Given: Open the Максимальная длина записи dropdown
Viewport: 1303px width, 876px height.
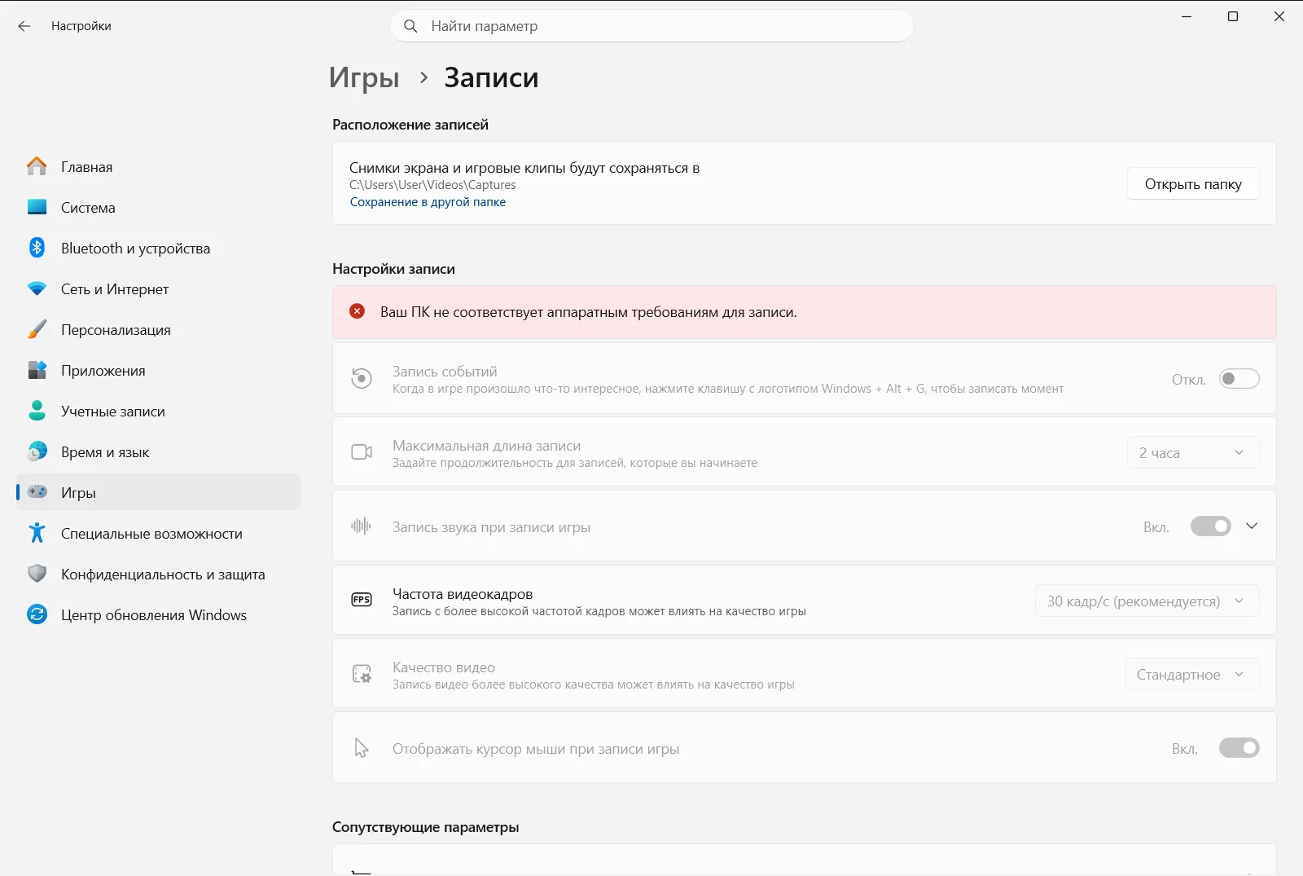Looking at the screenshot, I should click(x=1193, y=452).
